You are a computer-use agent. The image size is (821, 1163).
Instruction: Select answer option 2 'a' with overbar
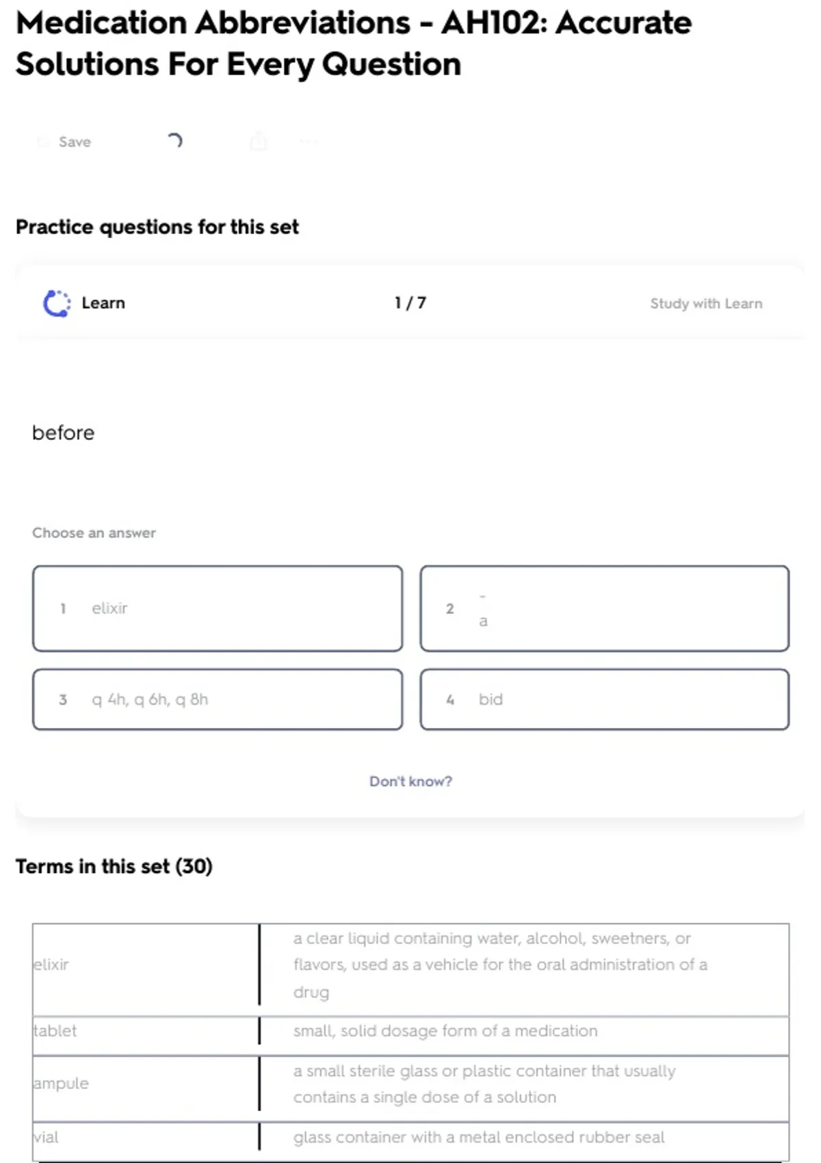[x=604, y=608]
